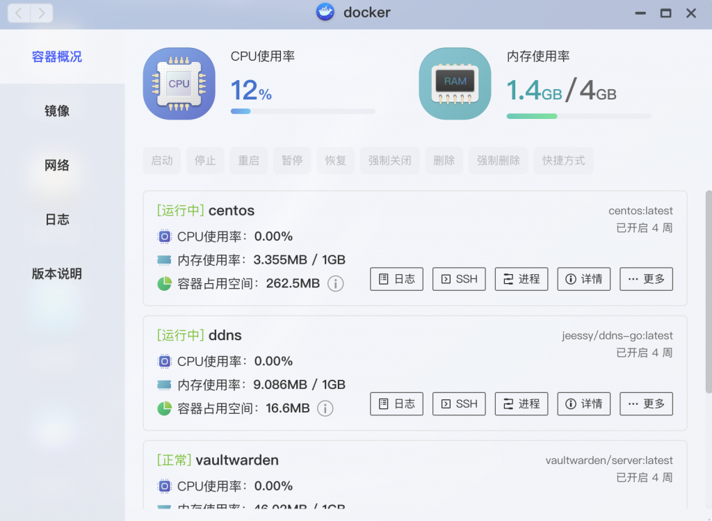This screenshot has height=521, width=712.
Task: Click the centos:latest image label
Action: 640,211
